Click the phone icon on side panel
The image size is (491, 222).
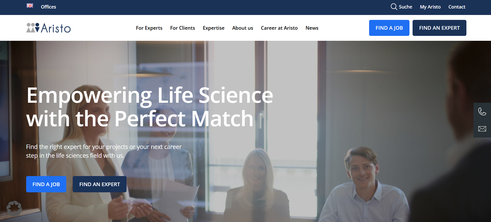[x=482, y=112]
